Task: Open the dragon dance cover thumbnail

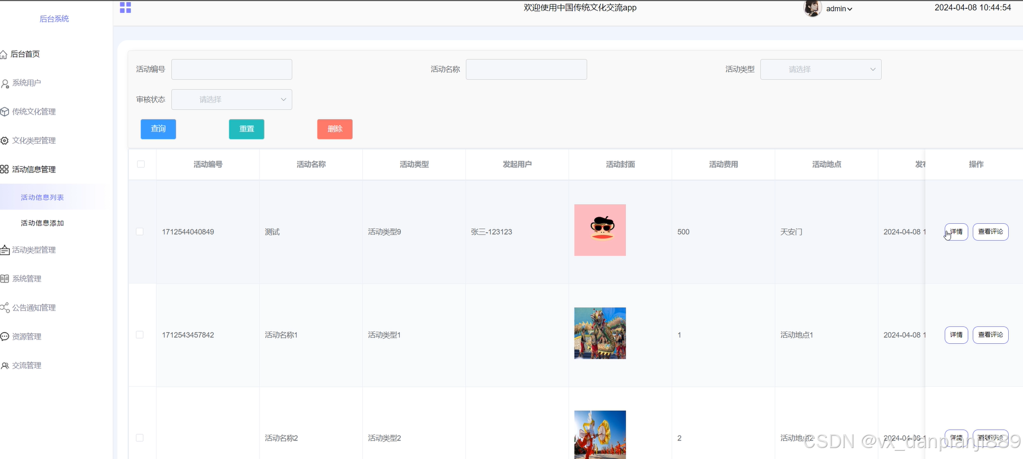Action: click(600, 333)
